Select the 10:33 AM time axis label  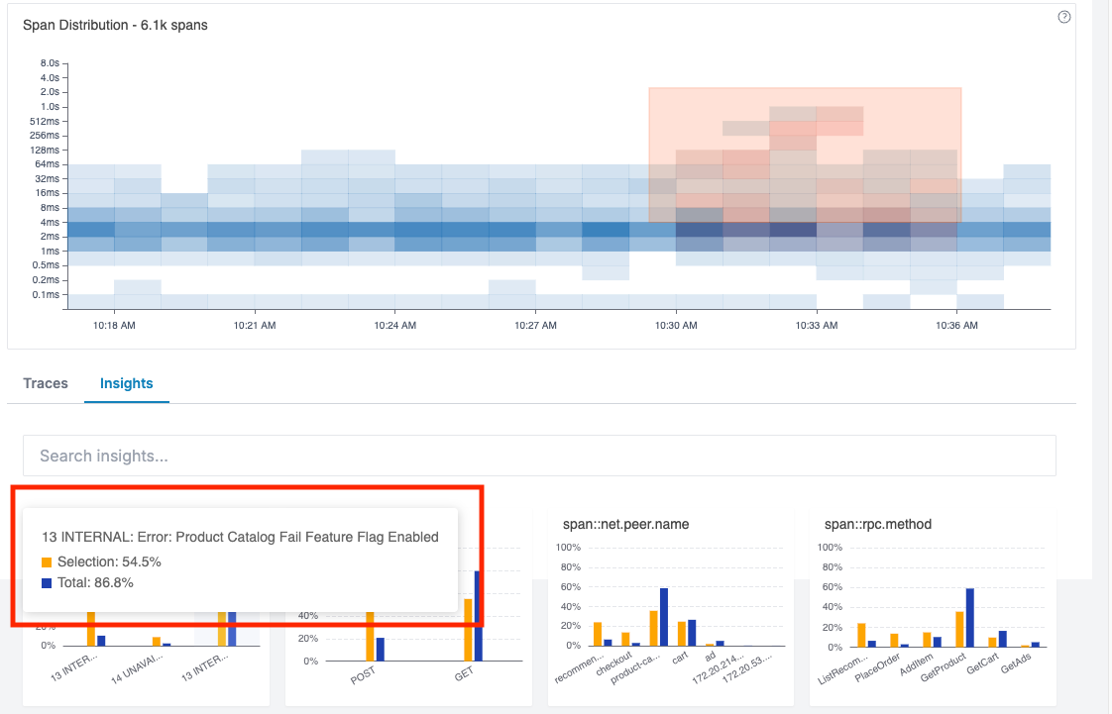(816, 325)
